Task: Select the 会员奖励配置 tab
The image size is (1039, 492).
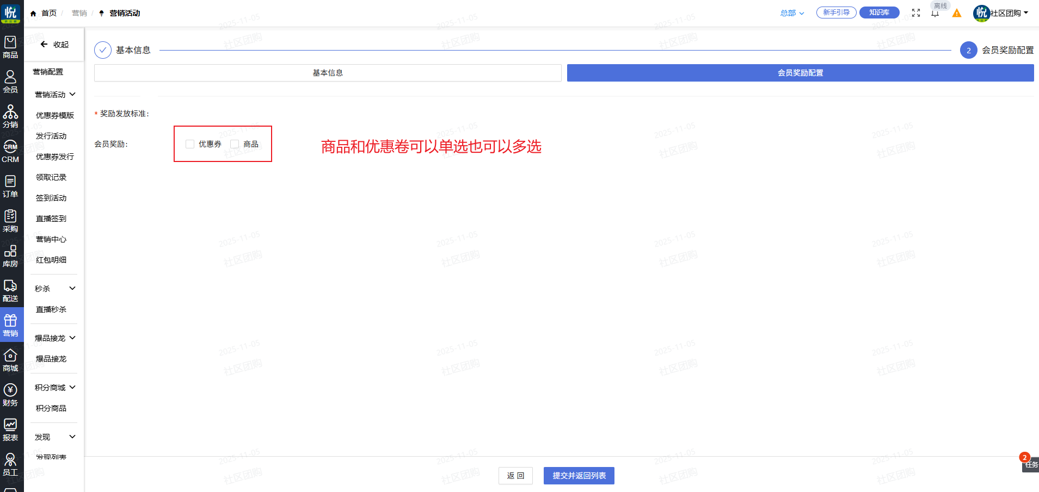Action: point(800,73)
